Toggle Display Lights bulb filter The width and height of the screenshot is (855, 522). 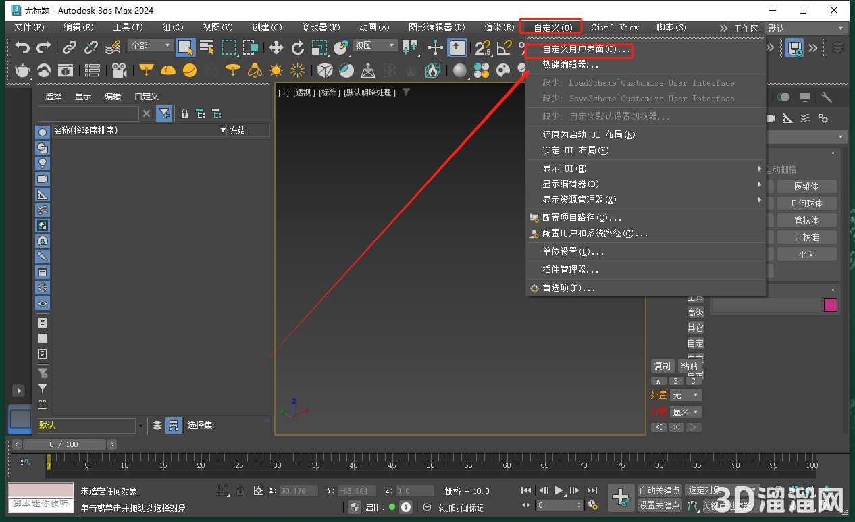point(43,163)
